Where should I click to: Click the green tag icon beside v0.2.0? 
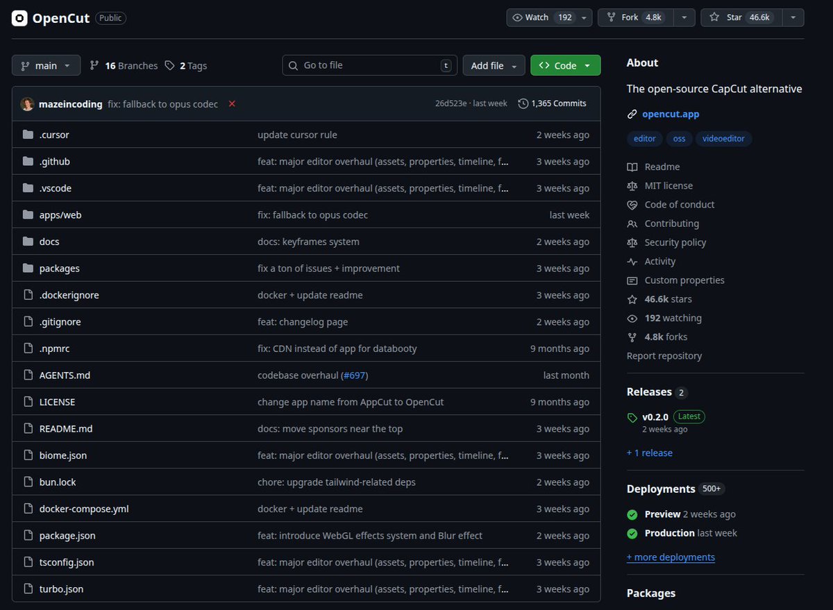[632, 418]
